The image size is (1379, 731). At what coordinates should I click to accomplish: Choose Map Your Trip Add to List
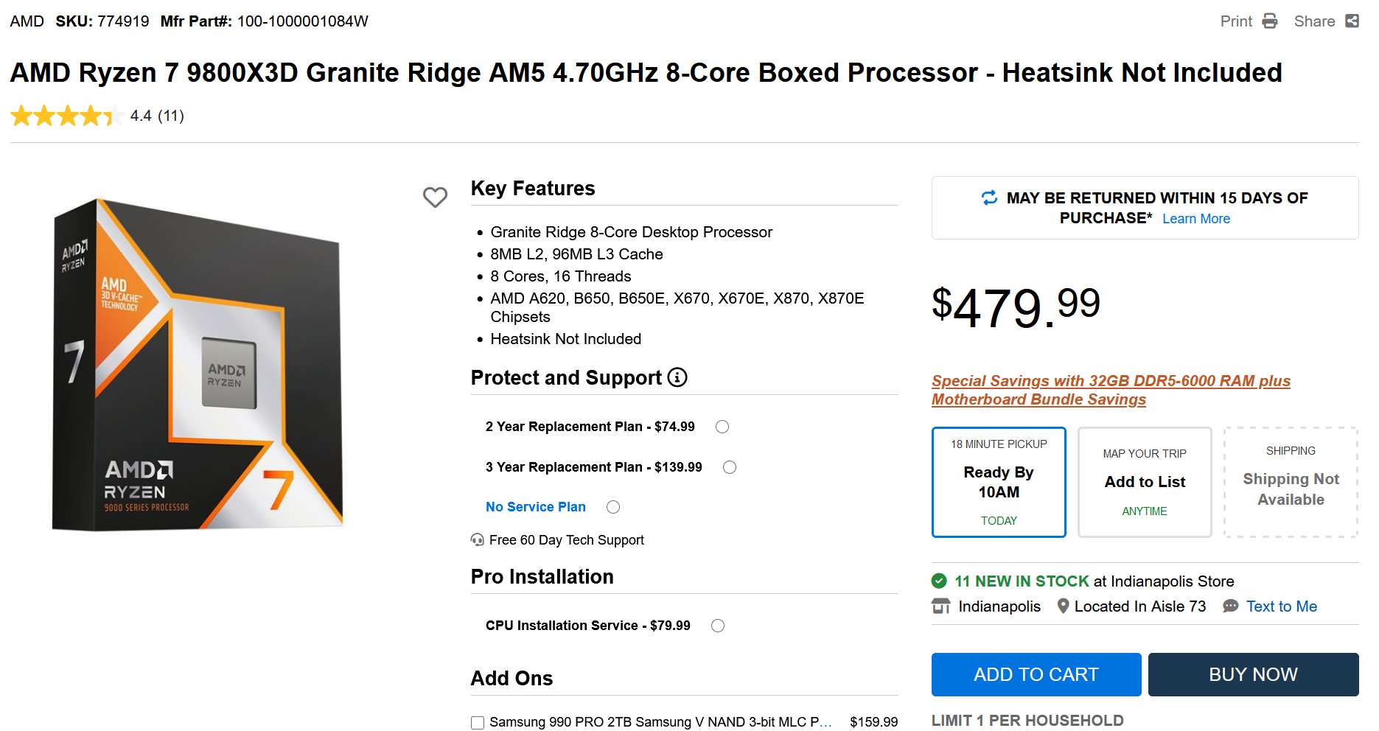tap(1145, 482)
